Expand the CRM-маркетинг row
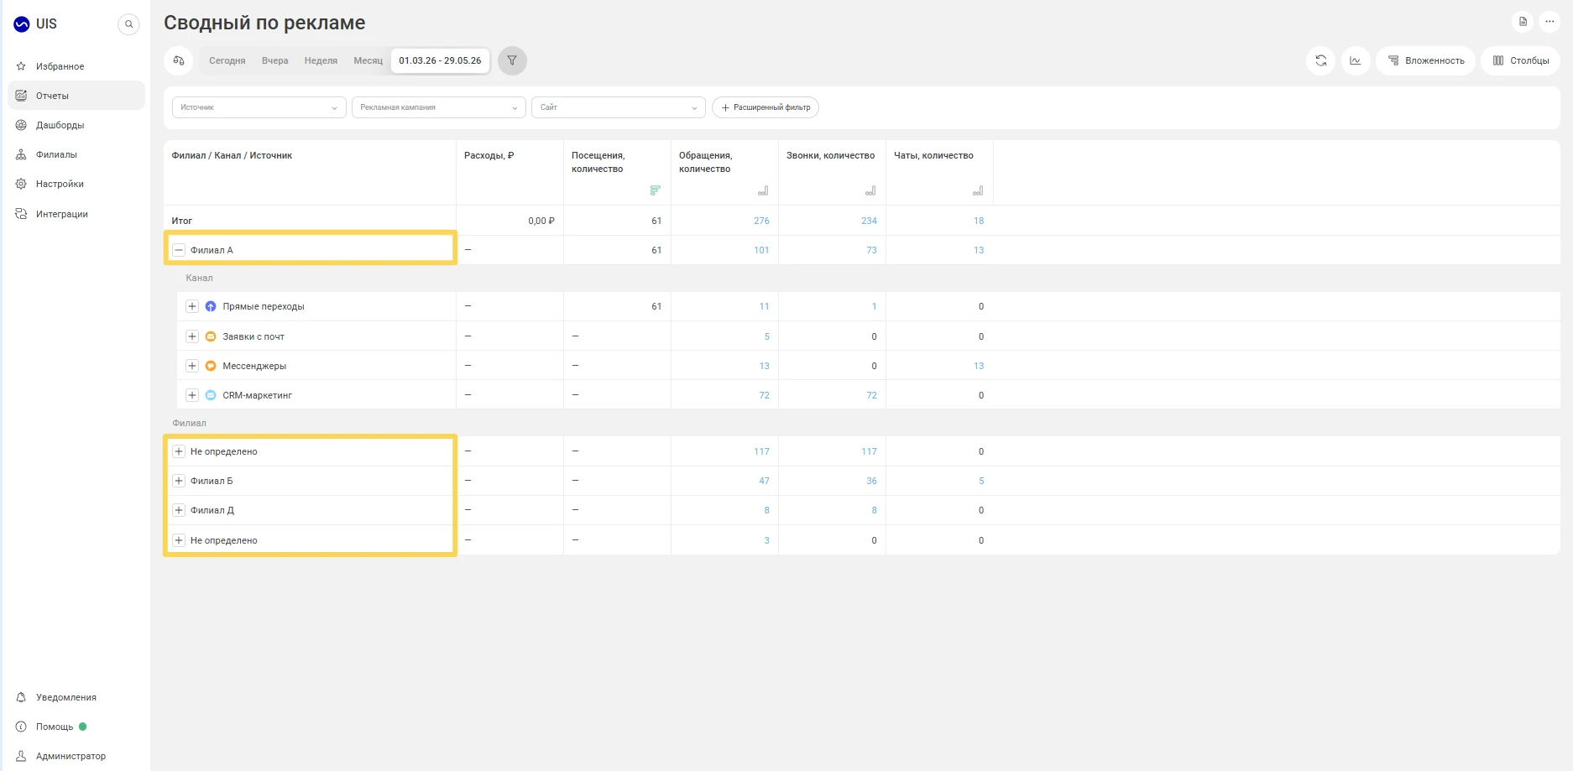Viewport: 1573px width, 771px height. tap(192, 395)
